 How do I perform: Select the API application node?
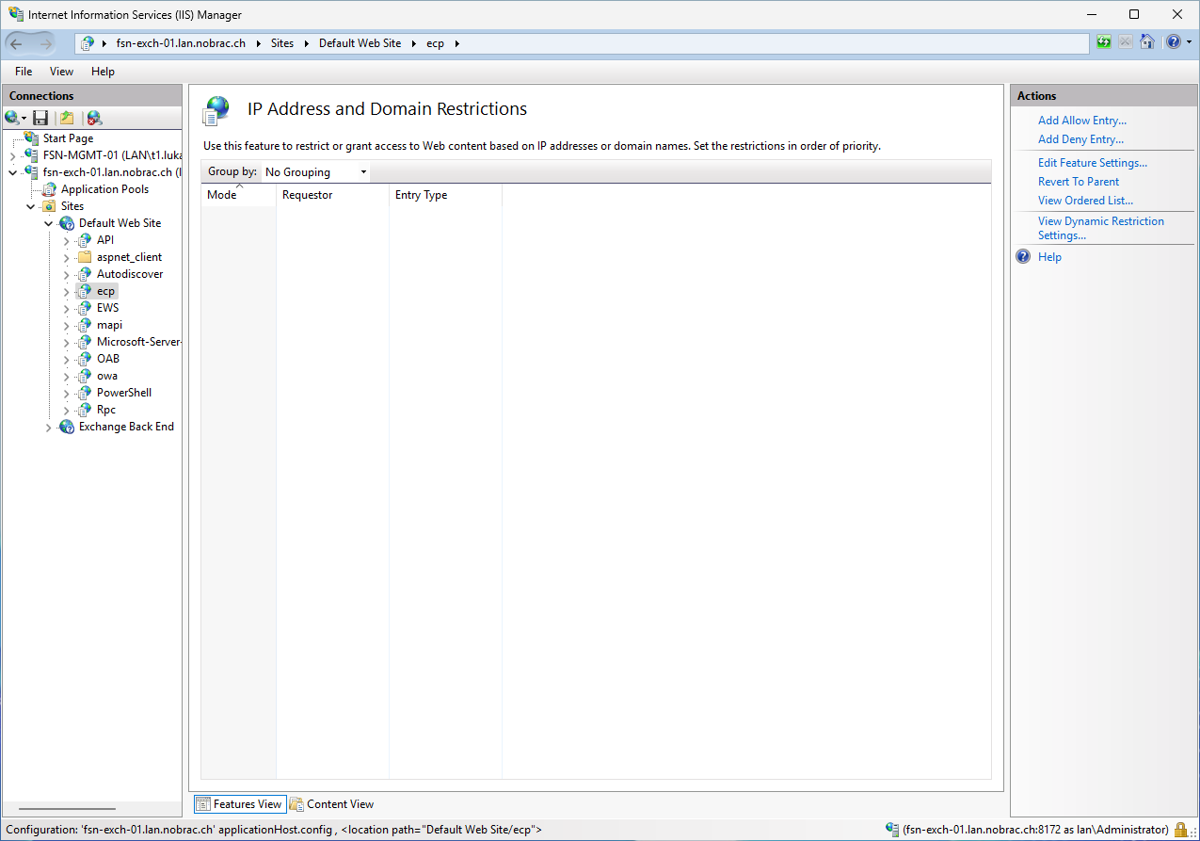point(105,240)
